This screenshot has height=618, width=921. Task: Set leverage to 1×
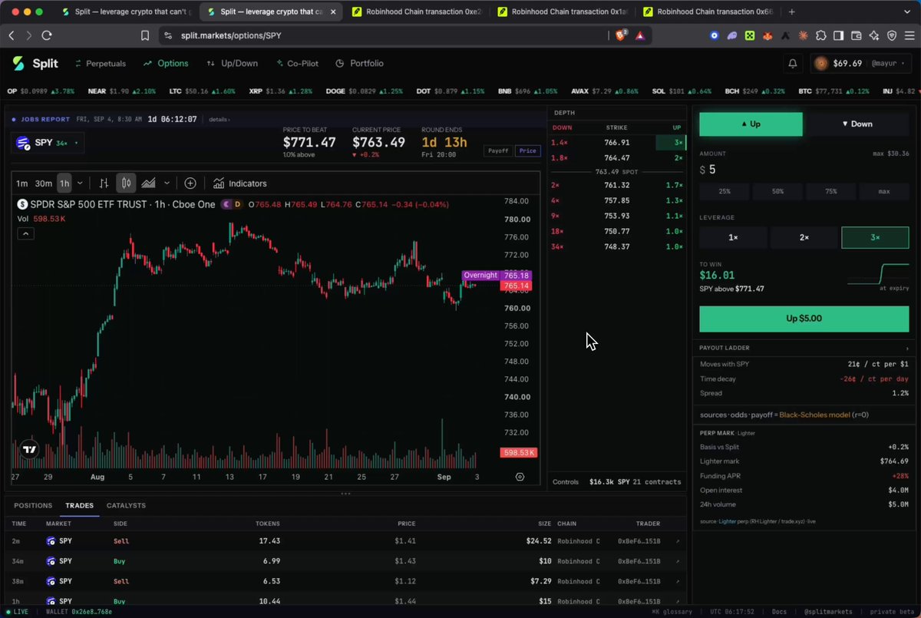(x=733, y=238)
